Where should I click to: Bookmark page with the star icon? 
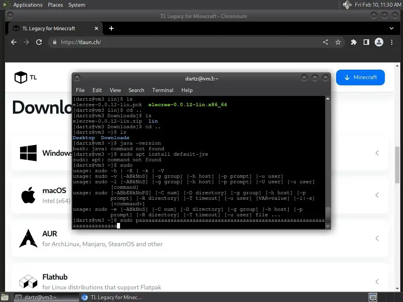338,42
